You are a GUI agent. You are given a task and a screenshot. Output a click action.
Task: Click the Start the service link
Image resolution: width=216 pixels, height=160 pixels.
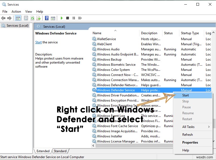[38, 42]
